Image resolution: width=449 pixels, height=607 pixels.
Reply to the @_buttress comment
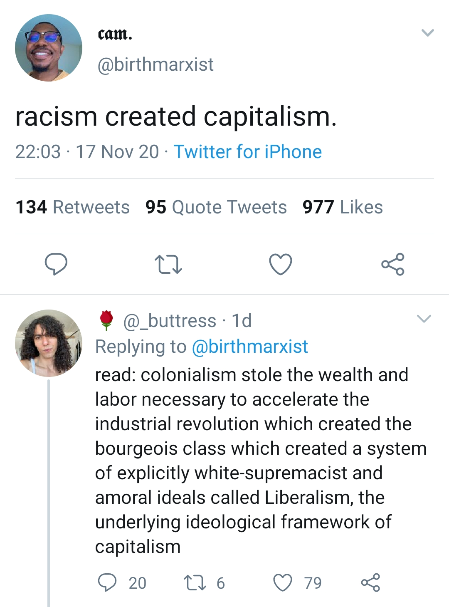pos(107,582)
